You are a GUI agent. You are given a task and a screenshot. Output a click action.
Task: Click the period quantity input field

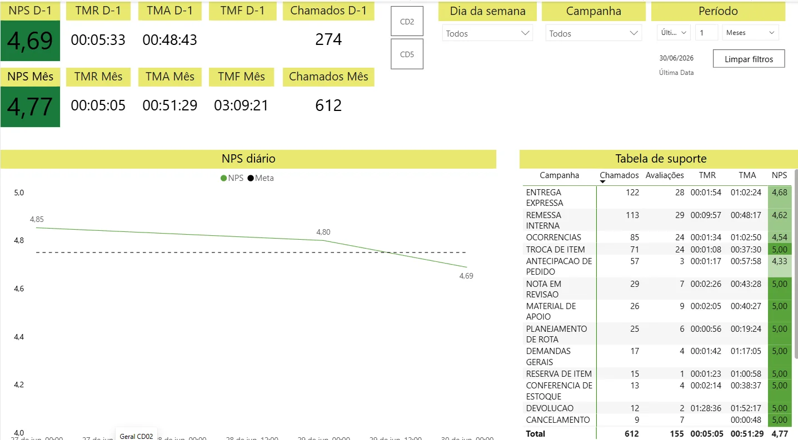pyautogui.click(x=706, y=33)
